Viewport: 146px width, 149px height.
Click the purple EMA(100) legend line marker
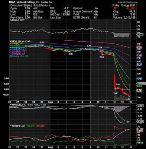tap(11, 52)
